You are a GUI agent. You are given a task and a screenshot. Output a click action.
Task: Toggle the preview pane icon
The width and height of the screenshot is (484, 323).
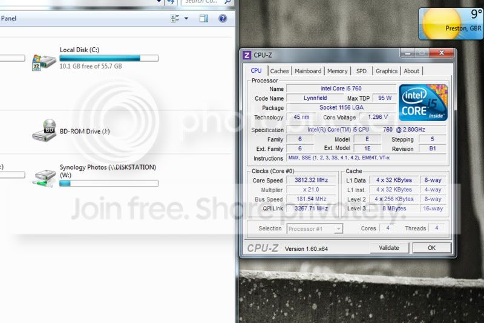(x=204, y=18)
